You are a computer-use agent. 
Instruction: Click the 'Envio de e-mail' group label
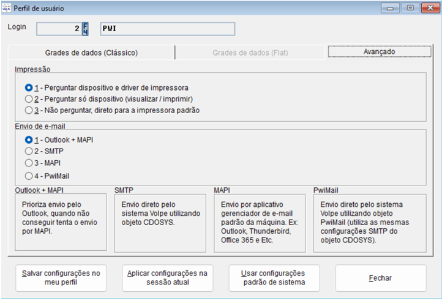click(x=40, y=126)
